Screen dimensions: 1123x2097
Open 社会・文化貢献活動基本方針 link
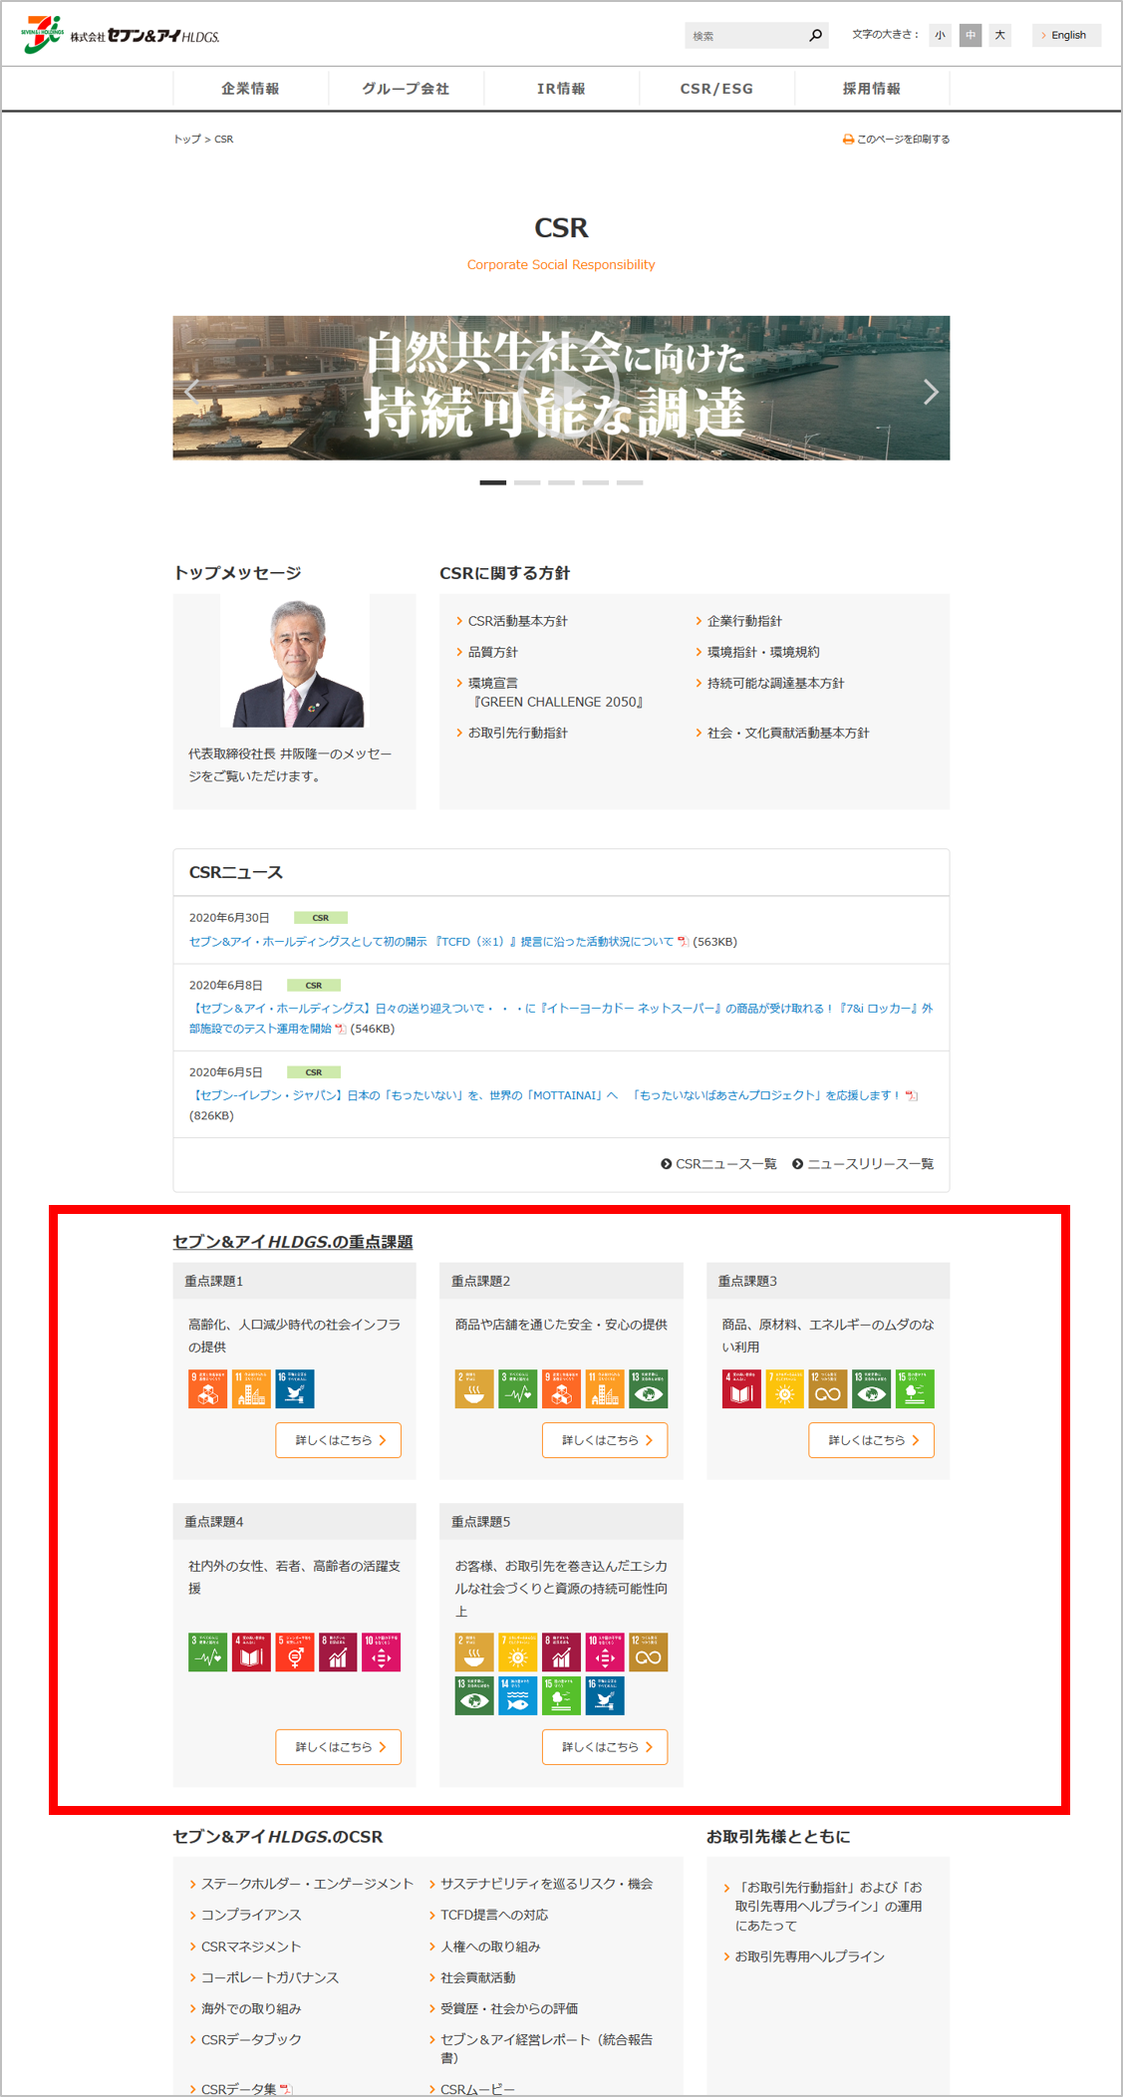[x=787, y=733]
